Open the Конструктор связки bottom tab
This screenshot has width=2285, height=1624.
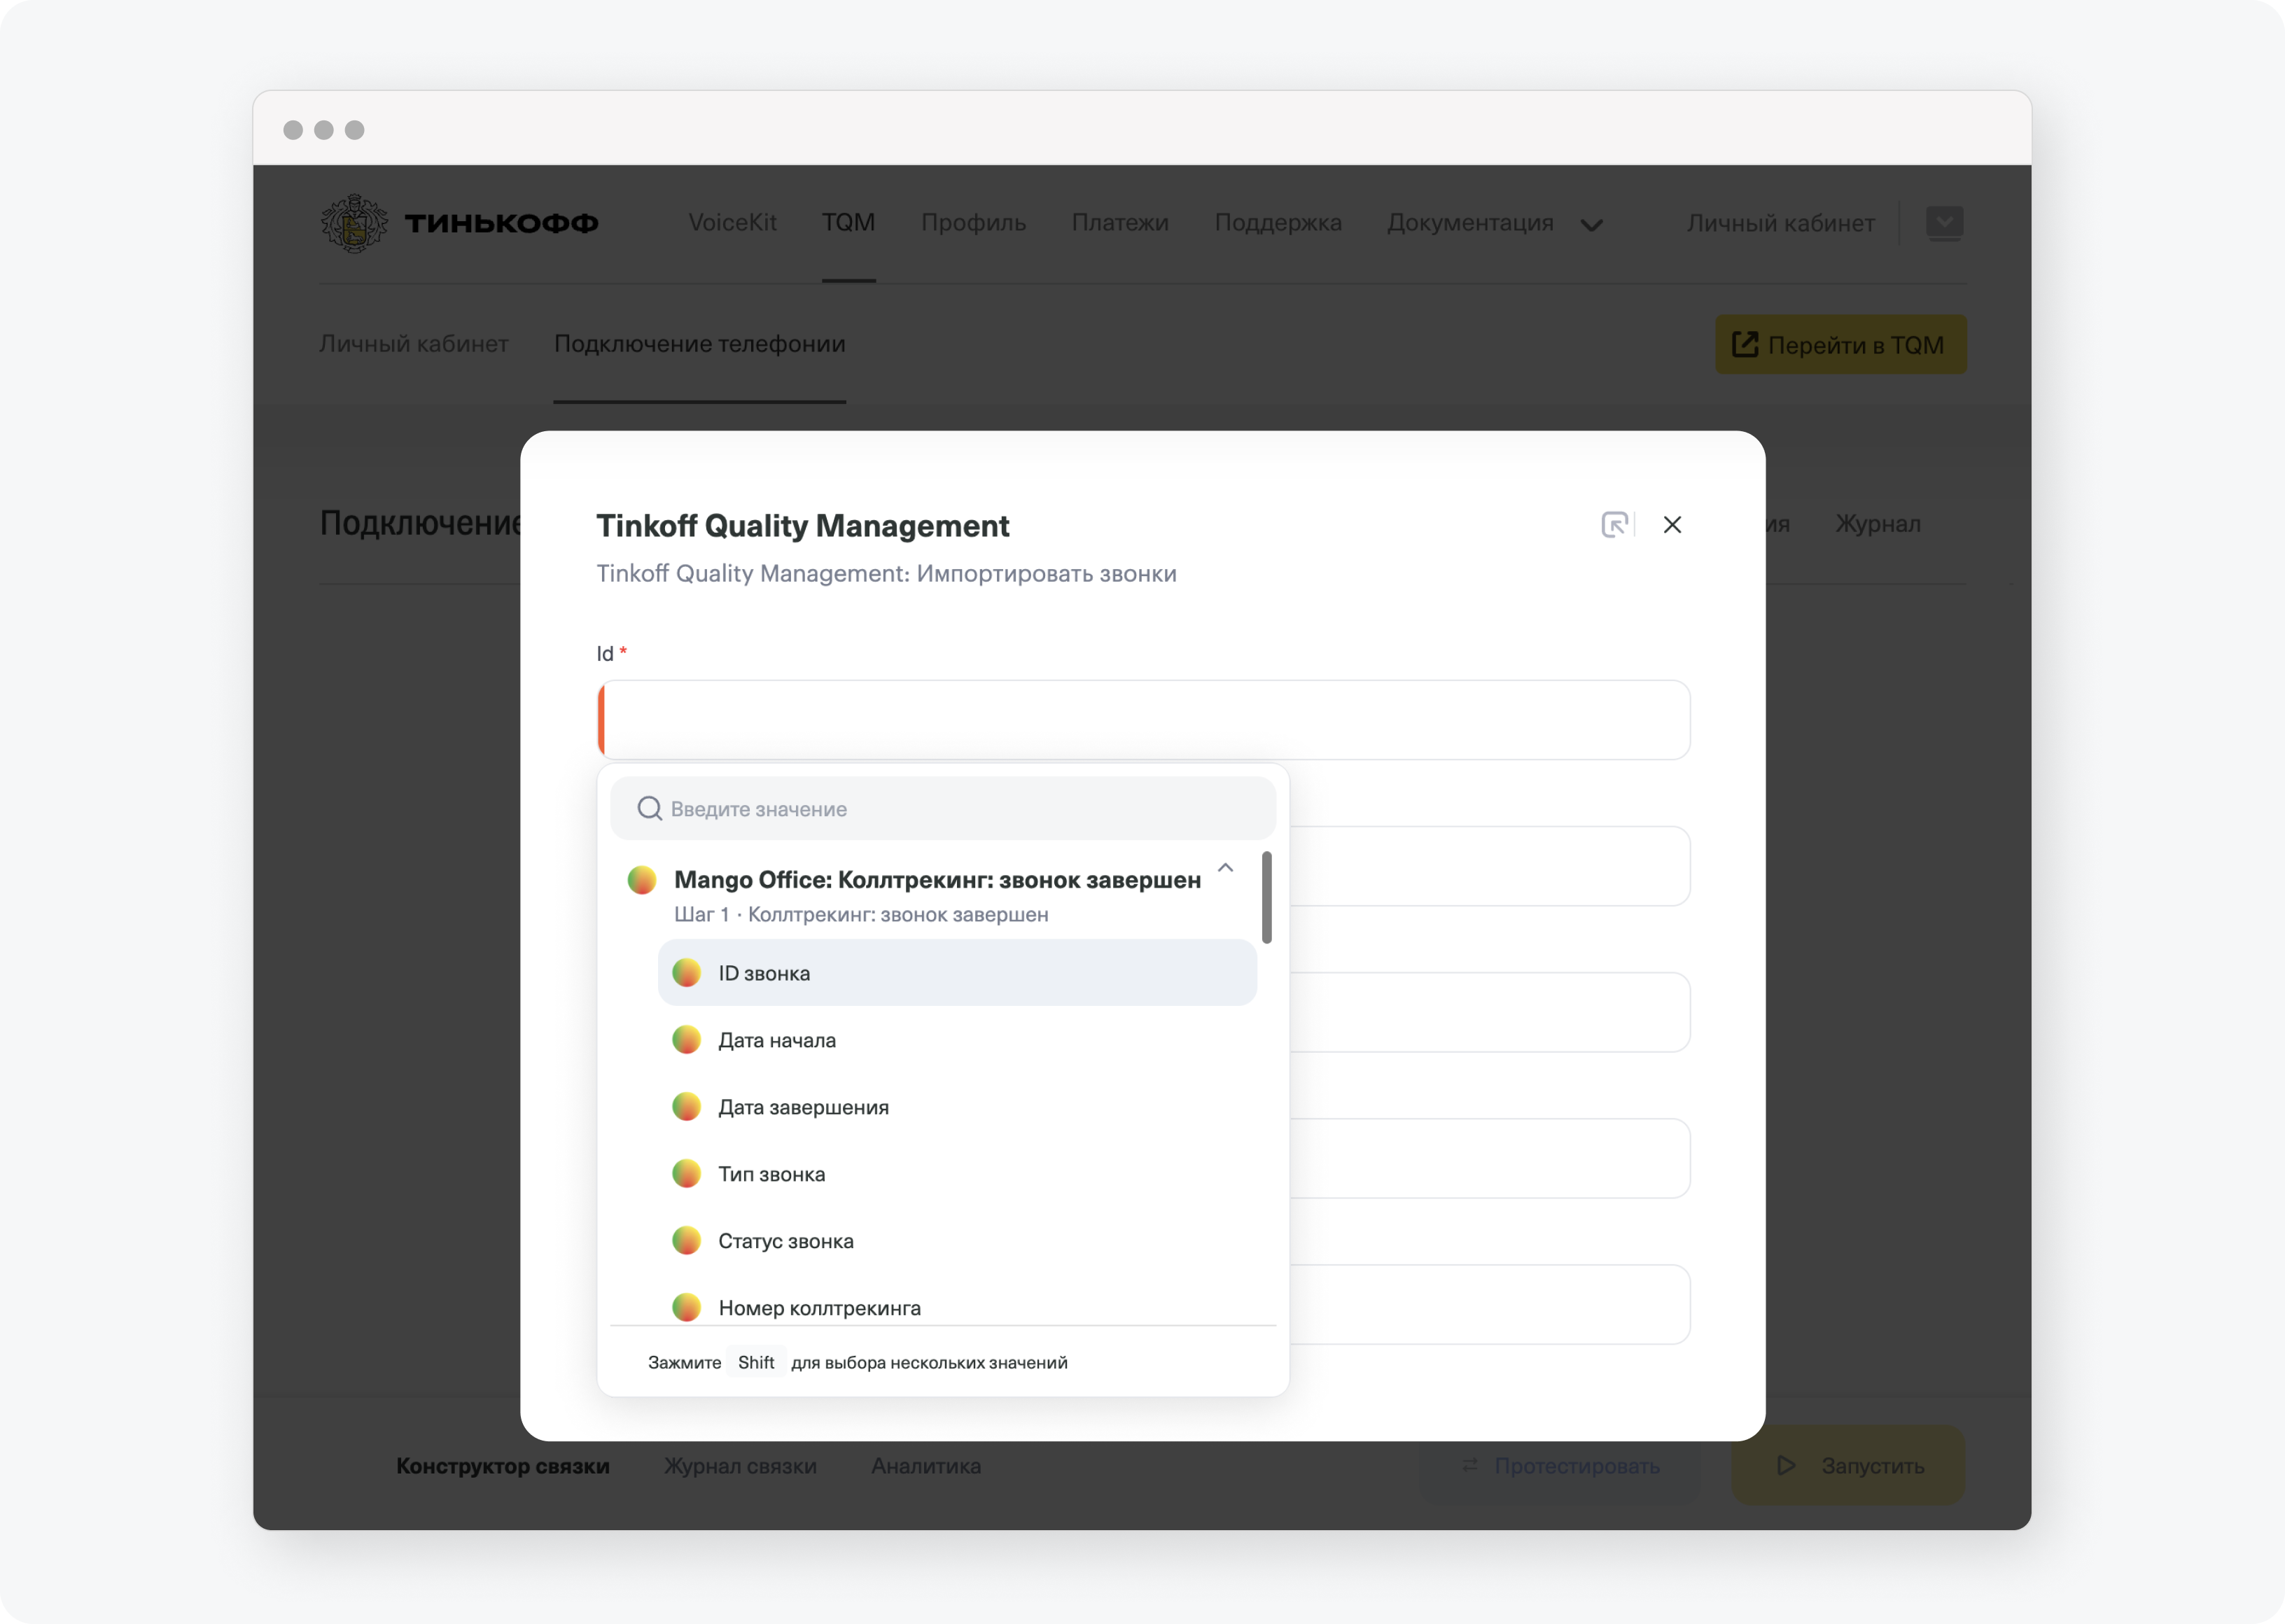[x=502, y=1466]
